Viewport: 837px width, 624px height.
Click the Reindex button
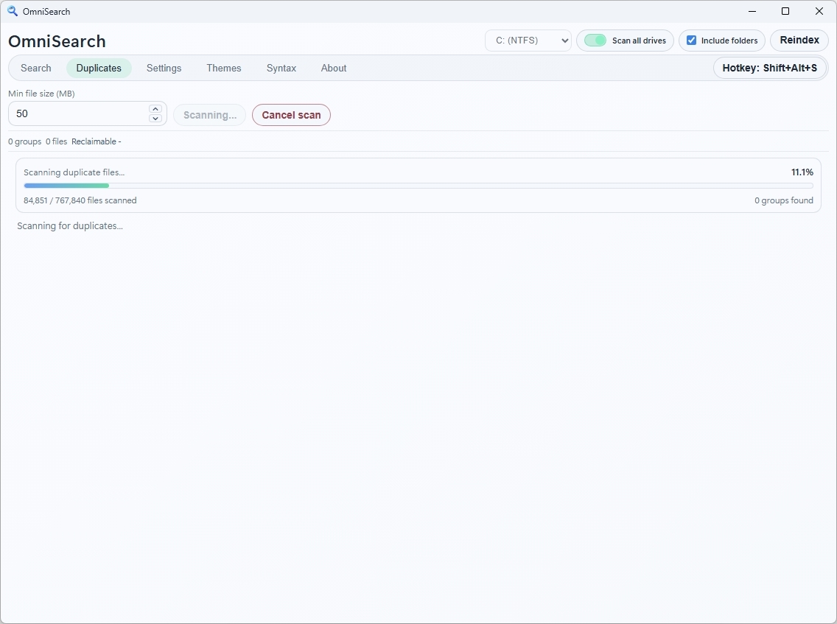coord(799,41)
